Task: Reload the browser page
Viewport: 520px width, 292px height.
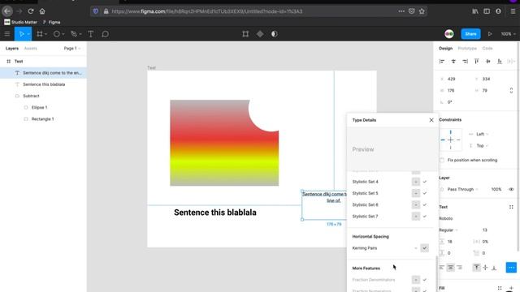Action: point(31,11)
